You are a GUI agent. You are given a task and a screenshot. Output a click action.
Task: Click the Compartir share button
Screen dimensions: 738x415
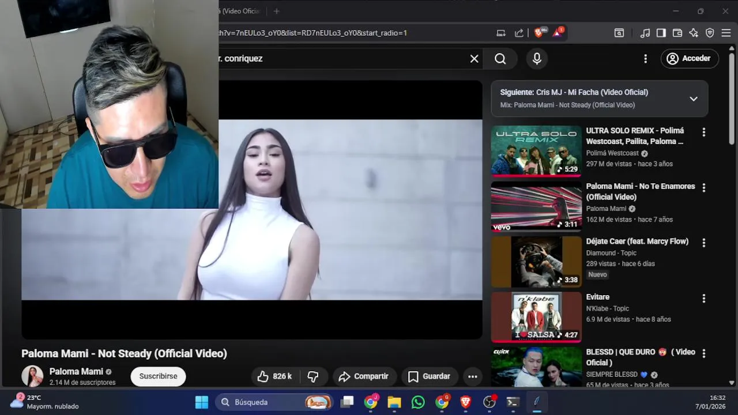point(364,376)
